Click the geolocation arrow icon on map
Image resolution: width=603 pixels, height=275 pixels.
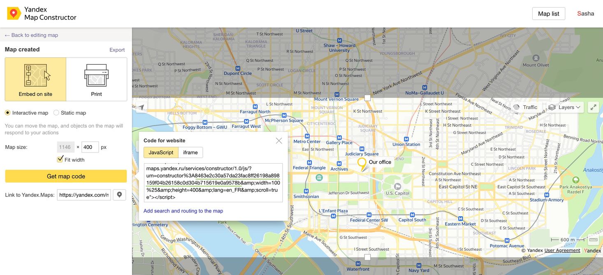click(141, 107)
